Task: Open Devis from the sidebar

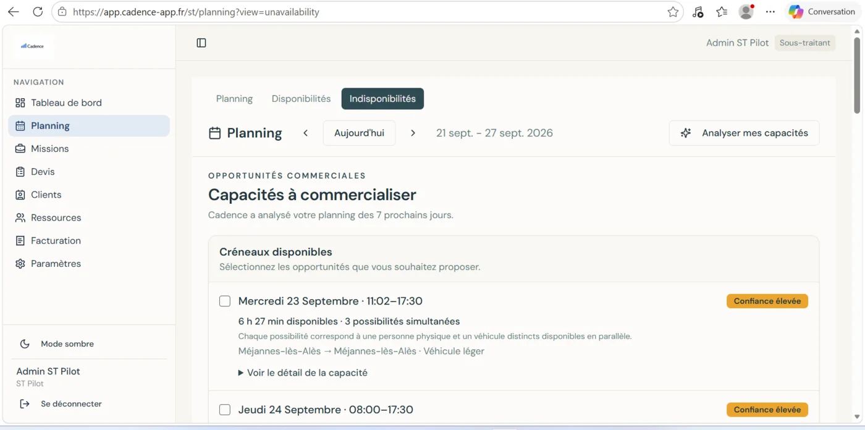Action: (x=89, y=171)
